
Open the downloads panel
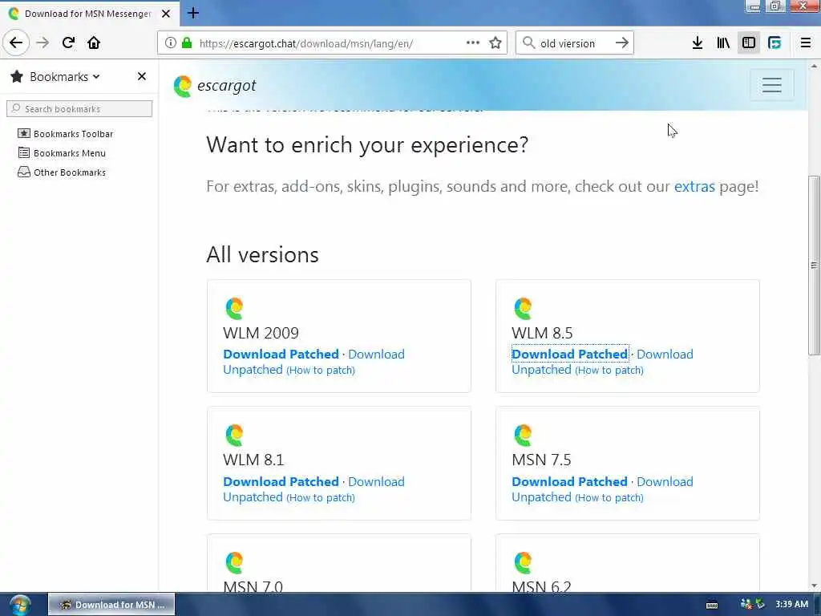click(697, 43)
